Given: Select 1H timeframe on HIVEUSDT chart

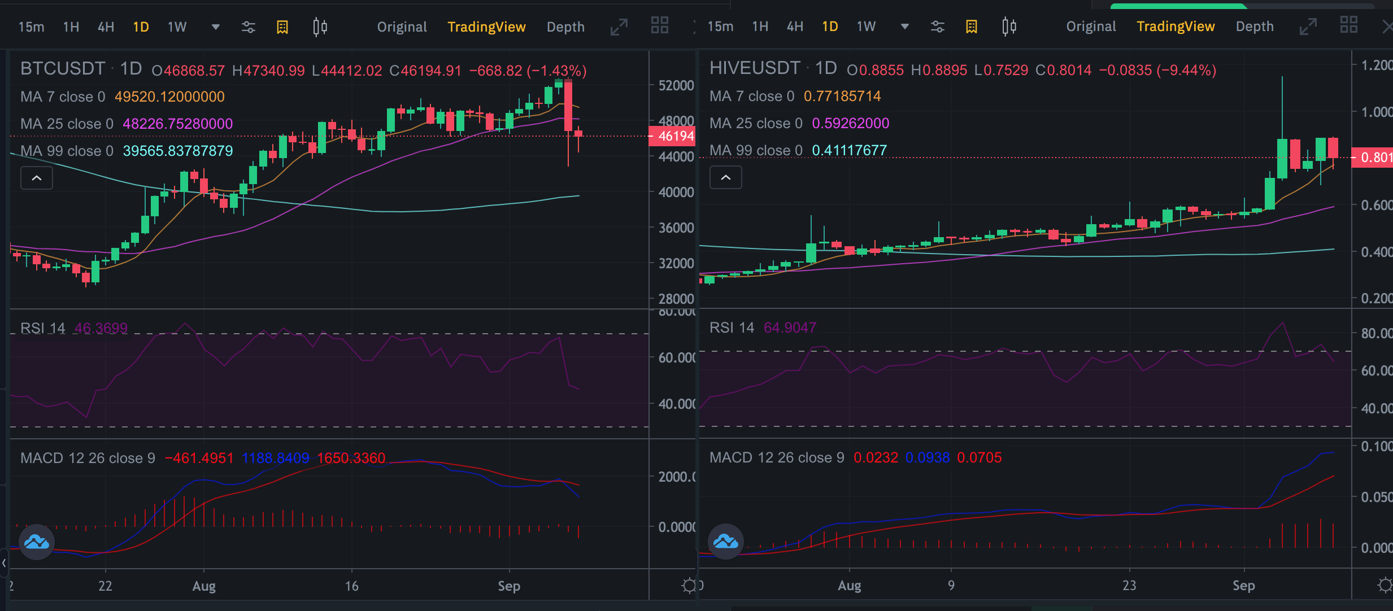Looking at the screenshot, I should click(760, 27).
